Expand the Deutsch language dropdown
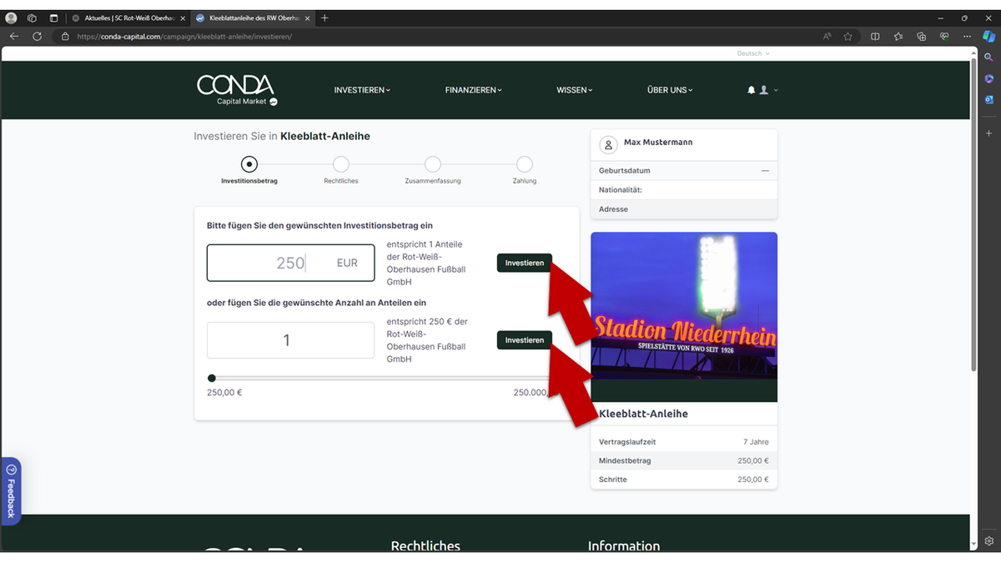 (753, 53)
